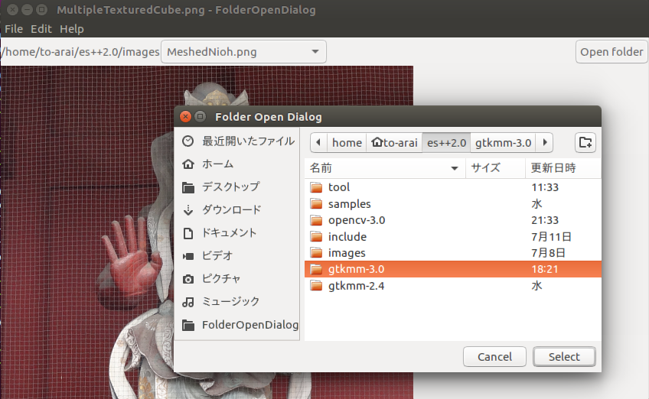Click the samples folder icon
Screen dimensions: 649x399
(316, 204)
